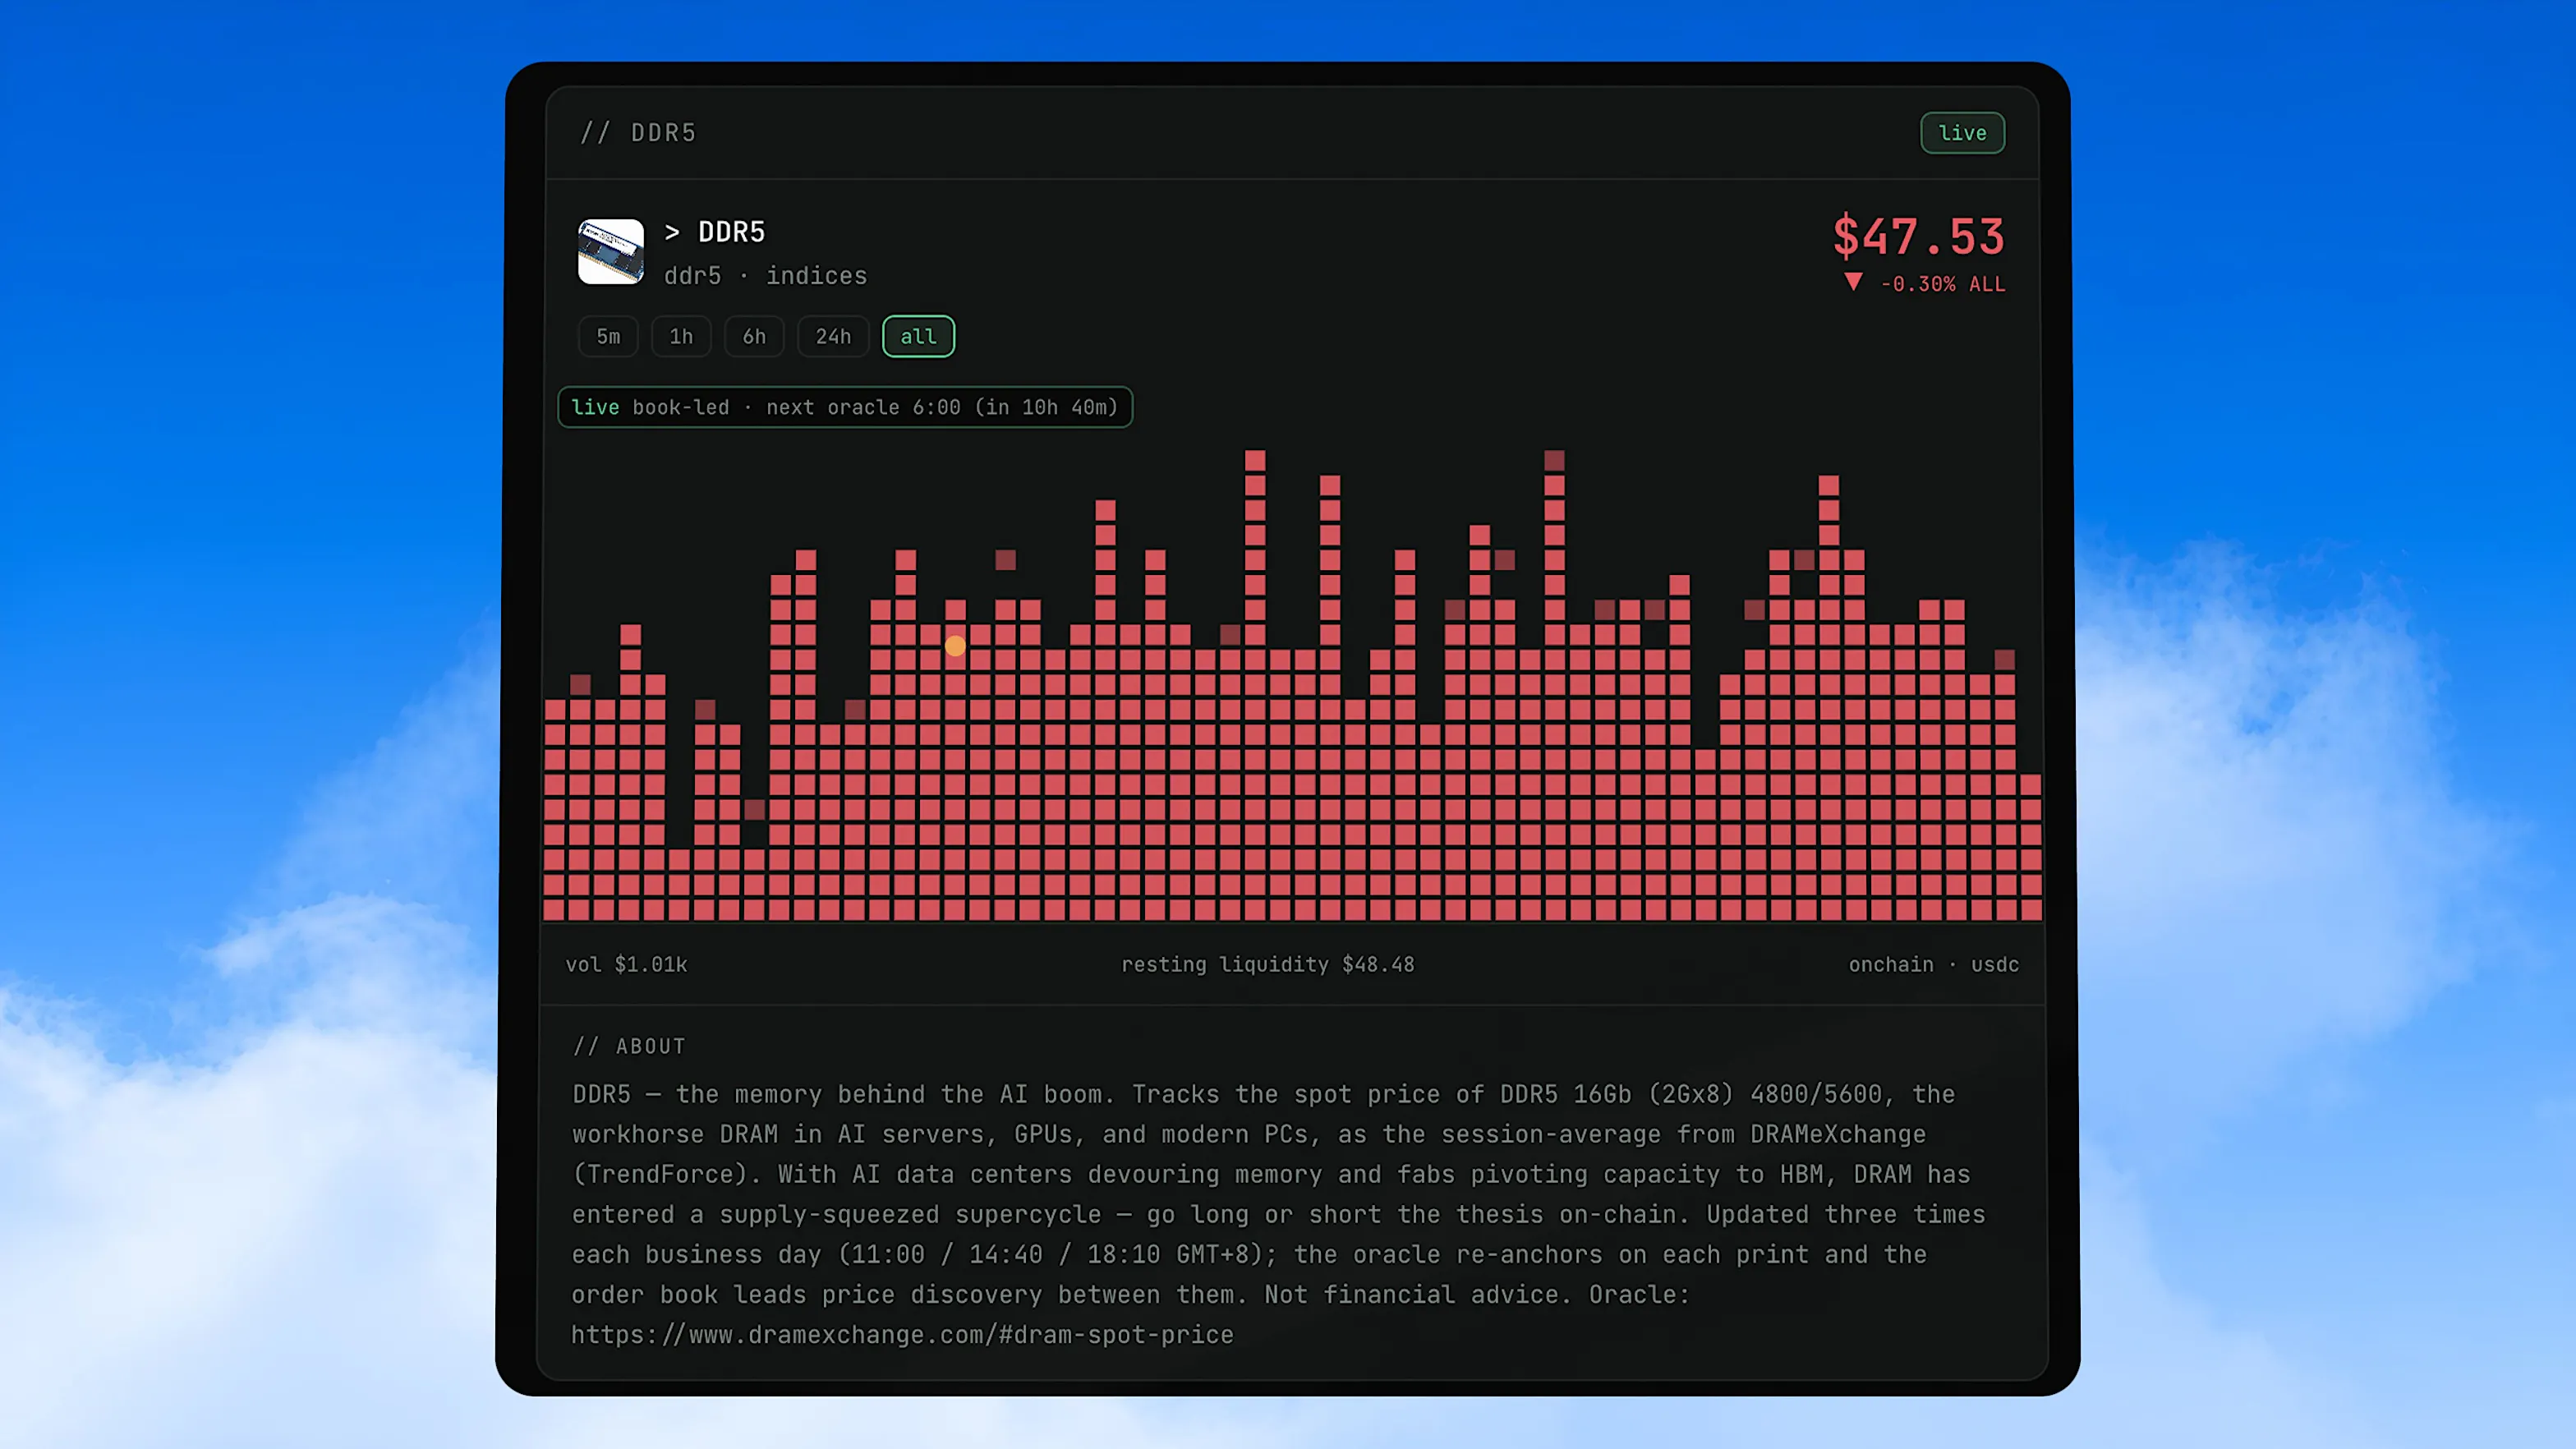Click the resting liquidity $48.48 text
The height and width of the screenshot is (1449, 2576).
click(1267, 964)
